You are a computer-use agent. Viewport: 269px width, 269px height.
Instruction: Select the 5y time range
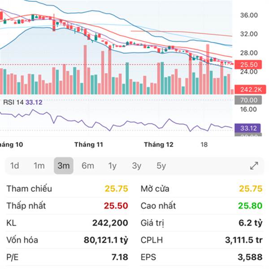point(161,166)
